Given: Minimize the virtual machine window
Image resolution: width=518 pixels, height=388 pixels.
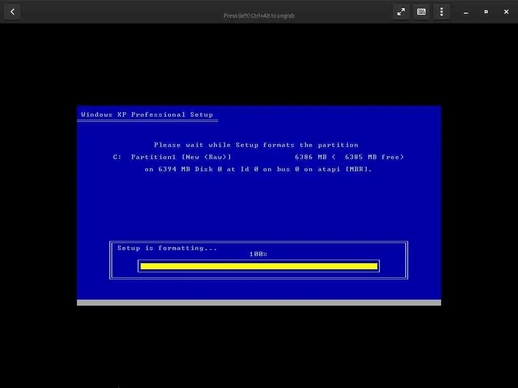Looking at the screenshot, I should (x=466, y=12).
